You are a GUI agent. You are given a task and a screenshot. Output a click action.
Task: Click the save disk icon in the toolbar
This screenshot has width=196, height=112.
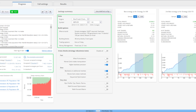[50, 12]
